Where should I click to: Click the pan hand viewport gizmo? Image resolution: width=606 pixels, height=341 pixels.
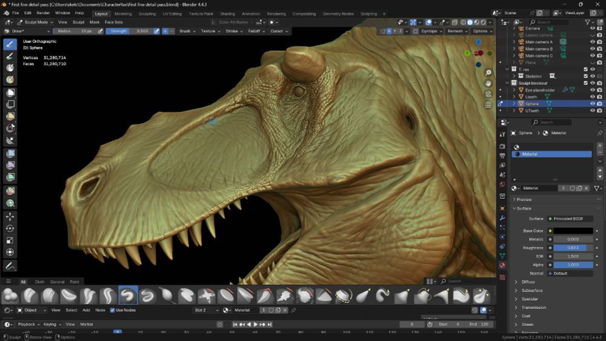pyautogui.click(x=488, y=83)
